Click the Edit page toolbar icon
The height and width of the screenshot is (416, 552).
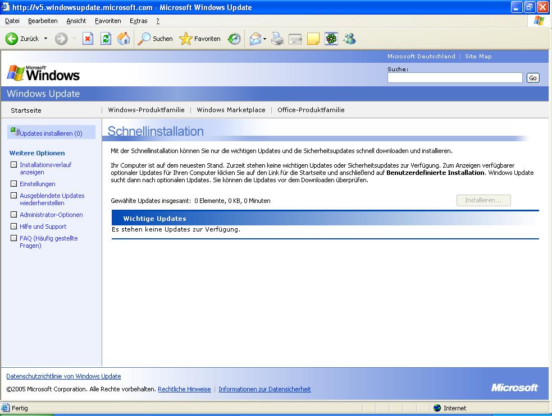[295, 39]
